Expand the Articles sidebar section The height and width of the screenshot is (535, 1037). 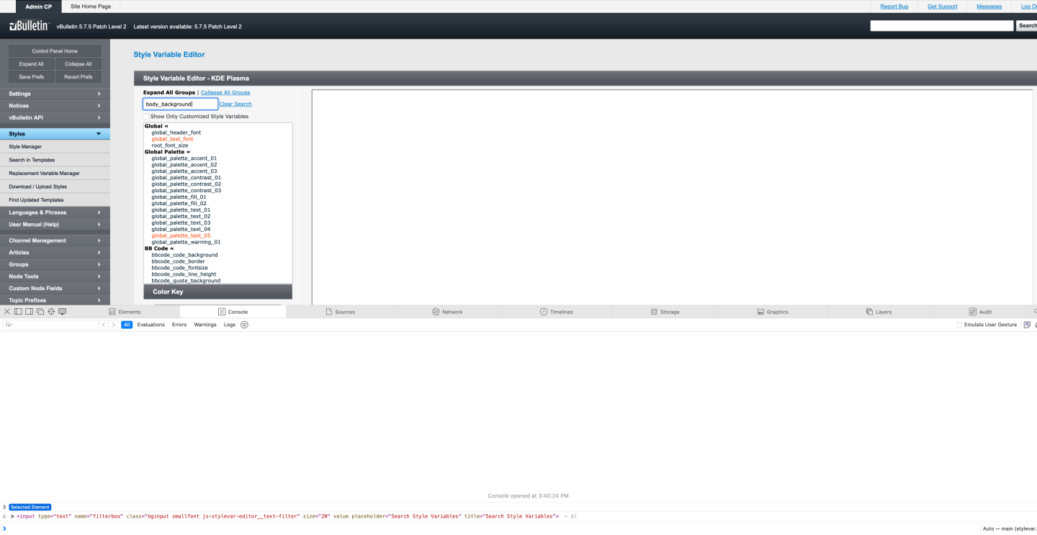(x=55, y=253)
